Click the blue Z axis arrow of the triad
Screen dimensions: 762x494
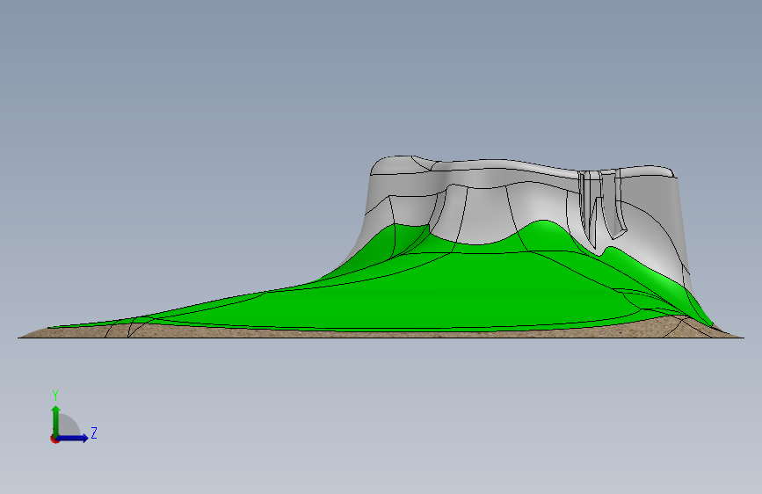coord(73,438)
